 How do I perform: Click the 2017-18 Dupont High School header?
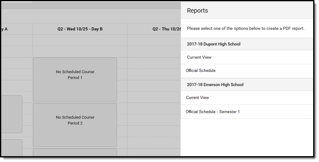[214, 44]
